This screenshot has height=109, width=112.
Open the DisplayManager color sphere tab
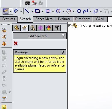click(x=49, y=28)
